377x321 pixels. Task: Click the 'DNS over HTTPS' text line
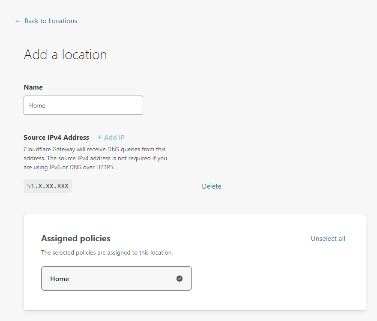coord(69,168)
